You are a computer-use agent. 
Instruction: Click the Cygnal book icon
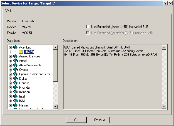16,70
